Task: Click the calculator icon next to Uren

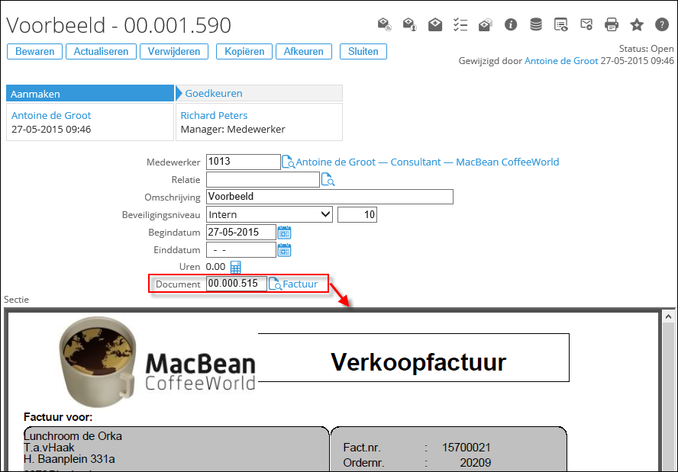Action: coord(235,267)
